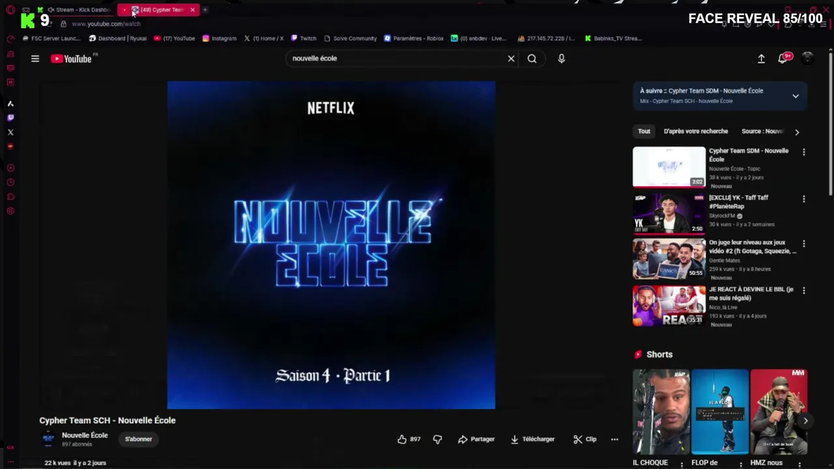The image size is (834, 469).
Task: Open the YouTube notifications bell
Action: pos(783,59)
